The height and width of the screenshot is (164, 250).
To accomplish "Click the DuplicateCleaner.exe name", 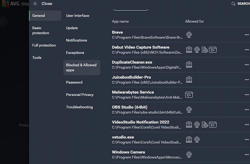I will 132,62.
